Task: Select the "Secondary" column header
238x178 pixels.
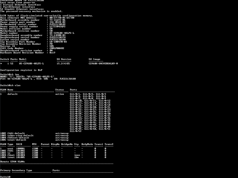Action: [x=18, y=170]
